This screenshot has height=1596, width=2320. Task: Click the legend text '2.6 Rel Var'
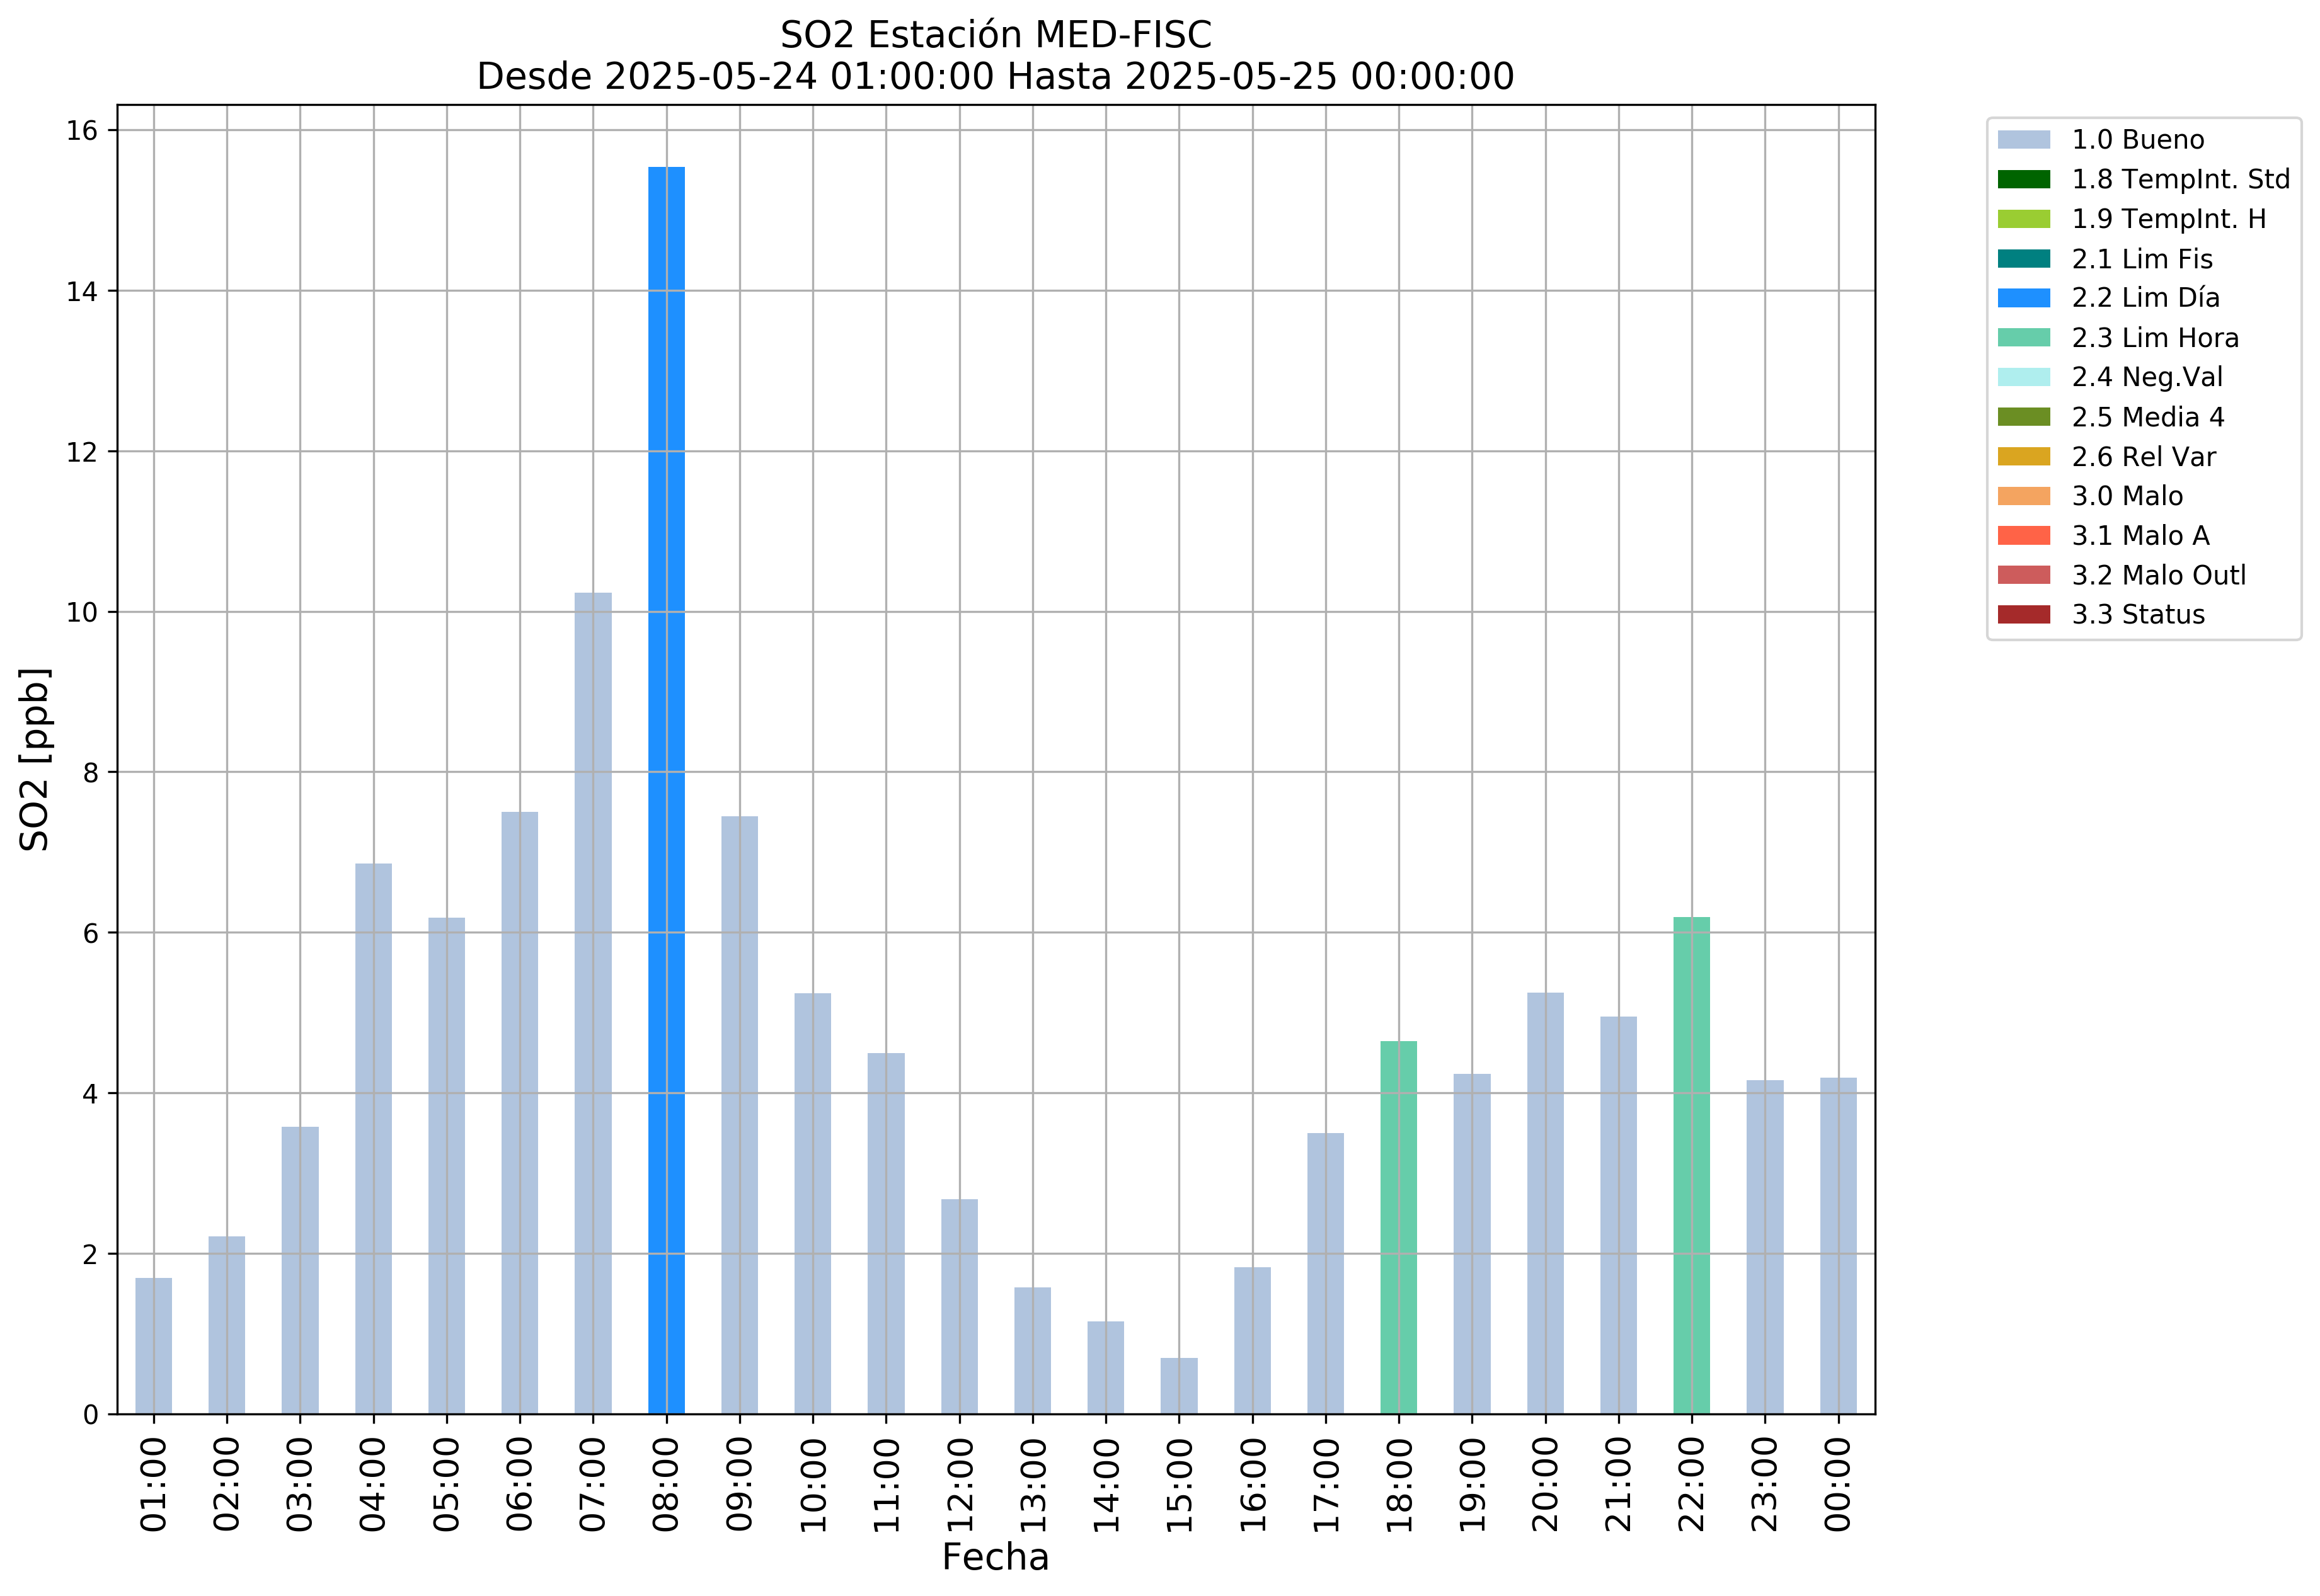pos(2144,457)
